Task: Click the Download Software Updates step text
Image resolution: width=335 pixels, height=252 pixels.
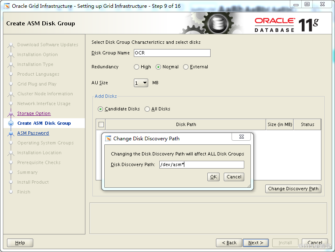Action: click(x=48, y=45)
